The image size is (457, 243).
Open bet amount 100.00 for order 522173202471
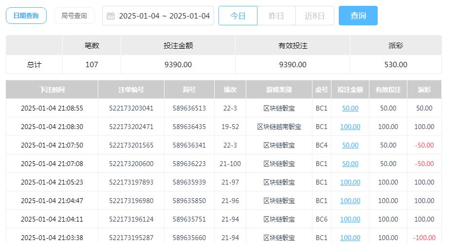(350, 127)
